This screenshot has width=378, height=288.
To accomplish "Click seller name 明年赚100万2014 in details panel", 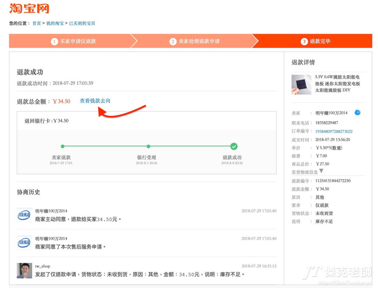I will 331,113.
